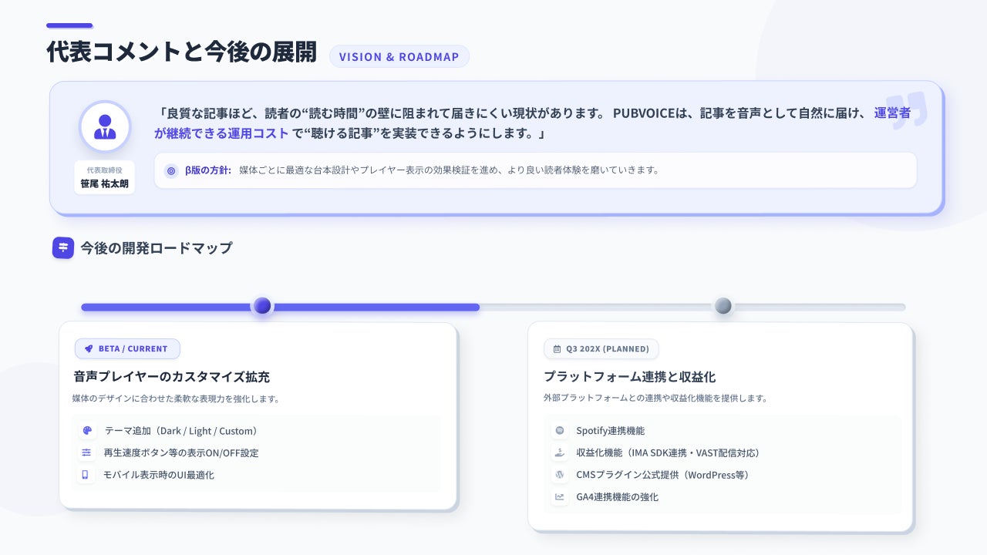Click the CMSプラグイン公式提供（WordPress等）text
The width and height of the screenshot is (987, 555).
[665, 475]
